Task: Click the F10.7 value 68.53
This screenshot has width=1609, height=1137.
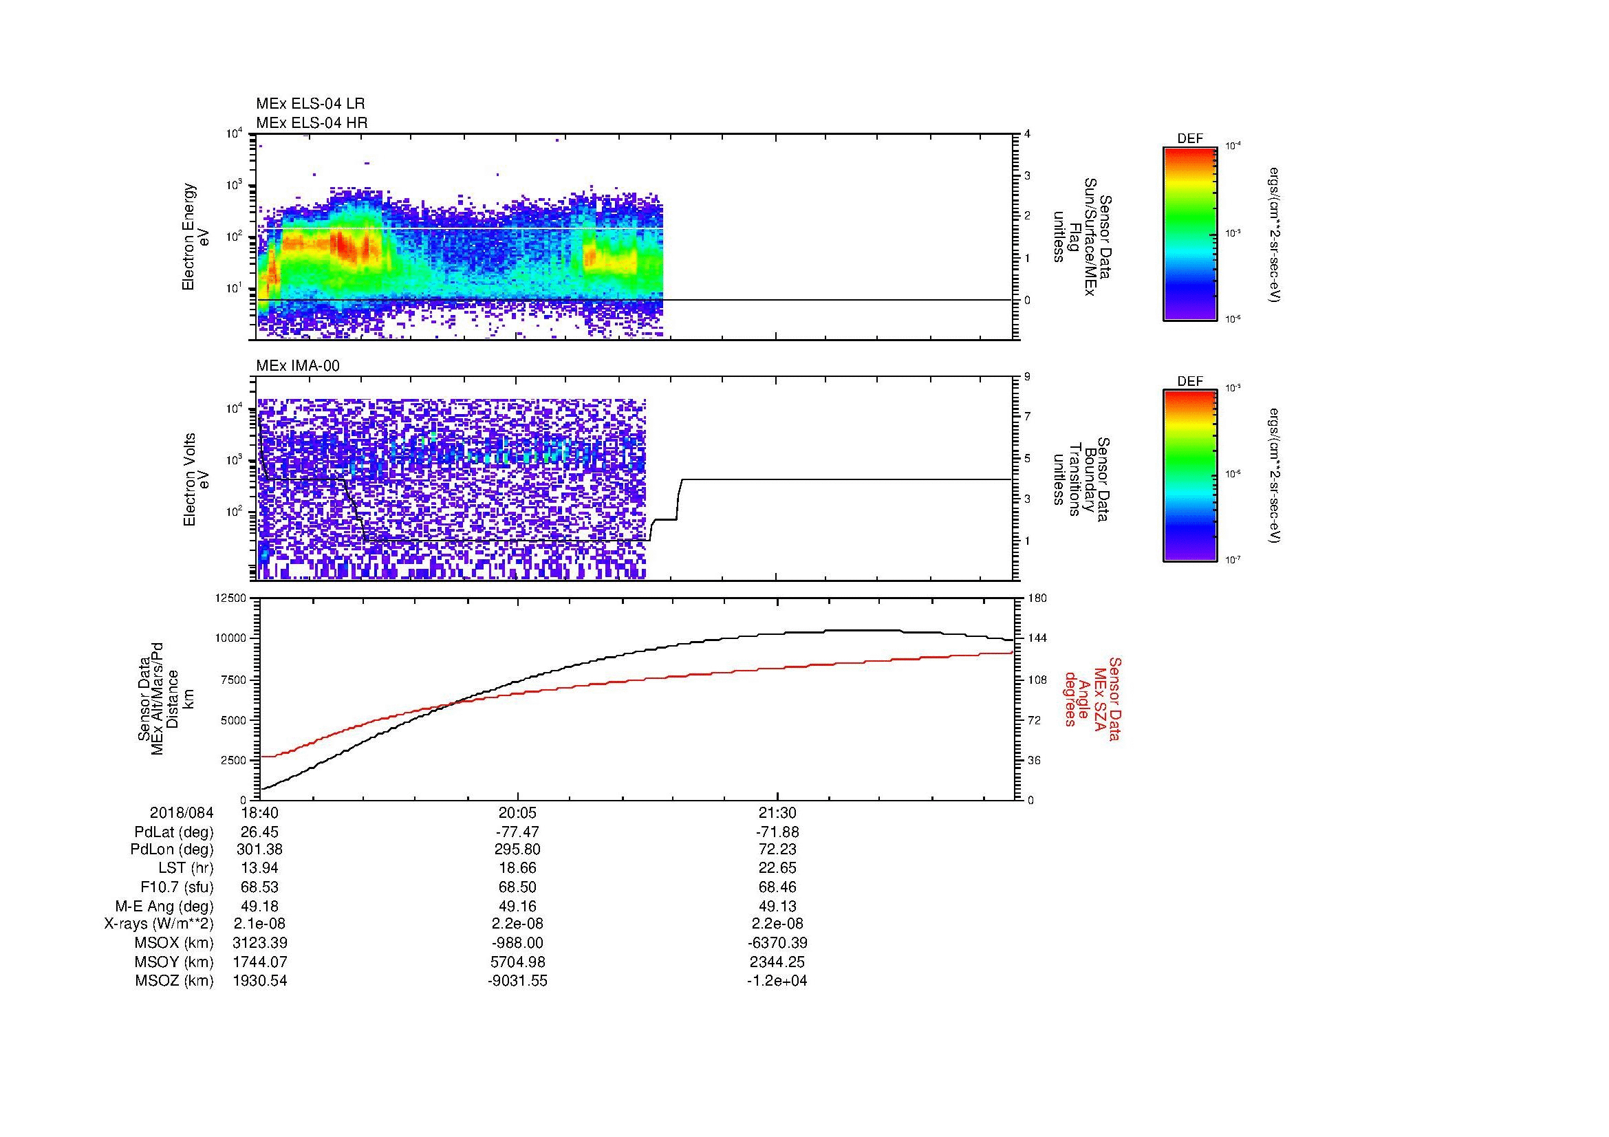Action: point(260,887)
